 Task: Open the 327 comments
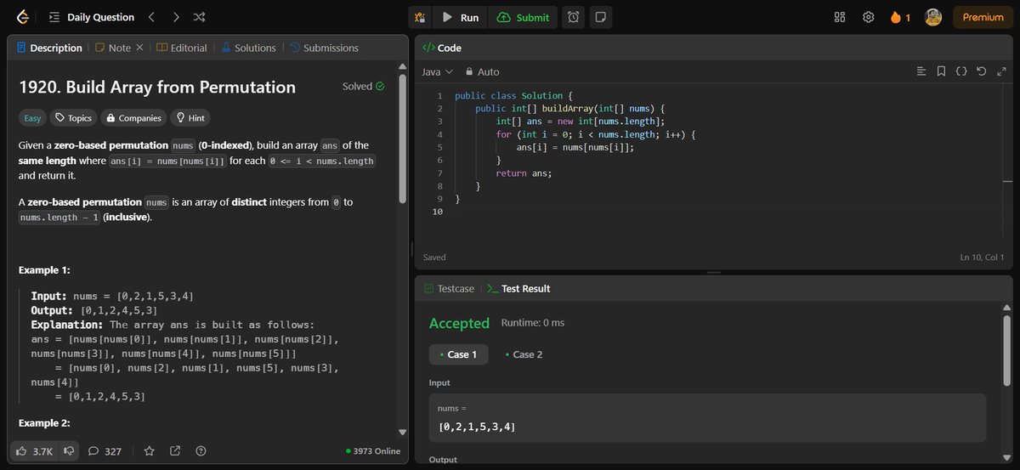click(x=105, y=451)
